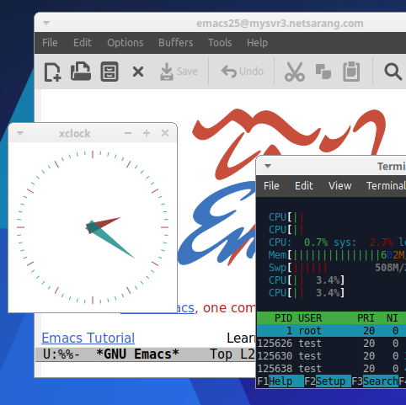This screenshot has height=405, width=406.
Task: Click the Save button in Emacs toolbar
Action: 179,72
